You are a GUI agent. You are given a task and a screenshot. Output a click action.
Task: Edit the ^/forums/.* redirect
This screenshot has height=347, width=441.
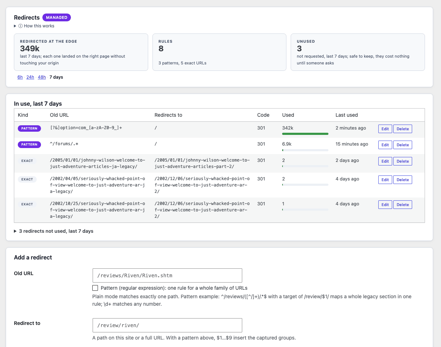point(385,145)
